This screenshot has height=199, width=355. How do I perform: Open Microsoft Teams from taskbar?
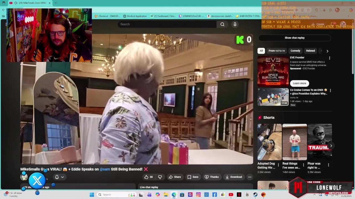[149, 195]
